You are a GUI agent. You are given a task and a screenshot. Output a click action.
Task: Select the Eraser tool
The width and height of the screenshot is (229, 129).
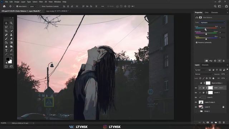point(11,39)
